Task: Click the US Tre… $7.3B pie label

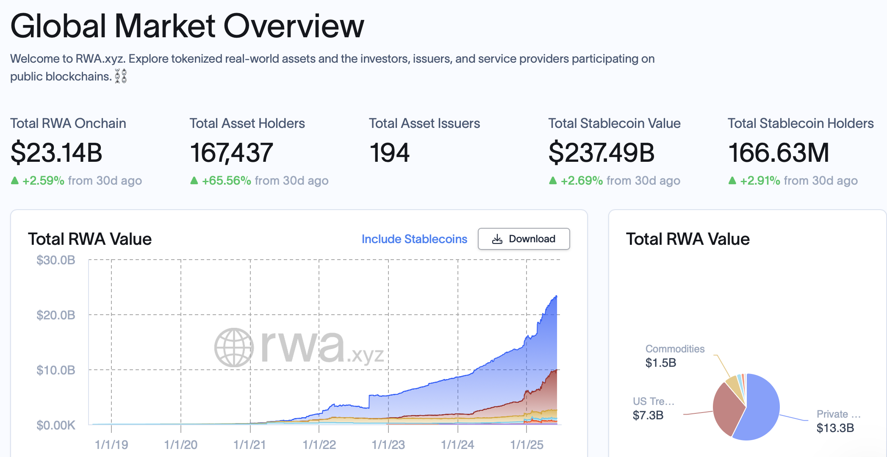Action: pos(653,408)
